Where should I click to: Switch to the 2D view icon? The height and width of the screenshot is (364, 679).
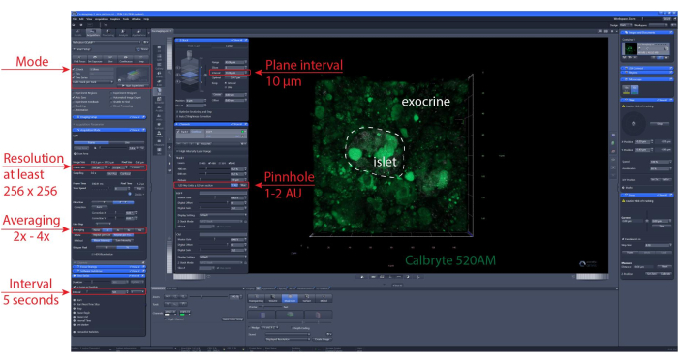(x=160, y=48)
